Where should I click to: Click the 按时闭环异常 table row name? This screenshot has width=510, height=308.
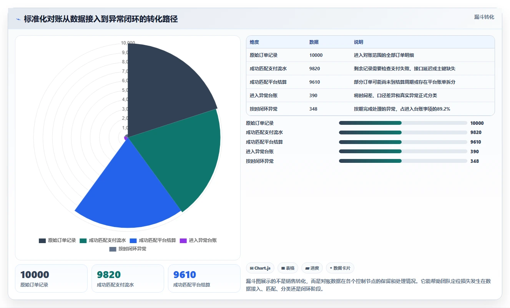264,109
